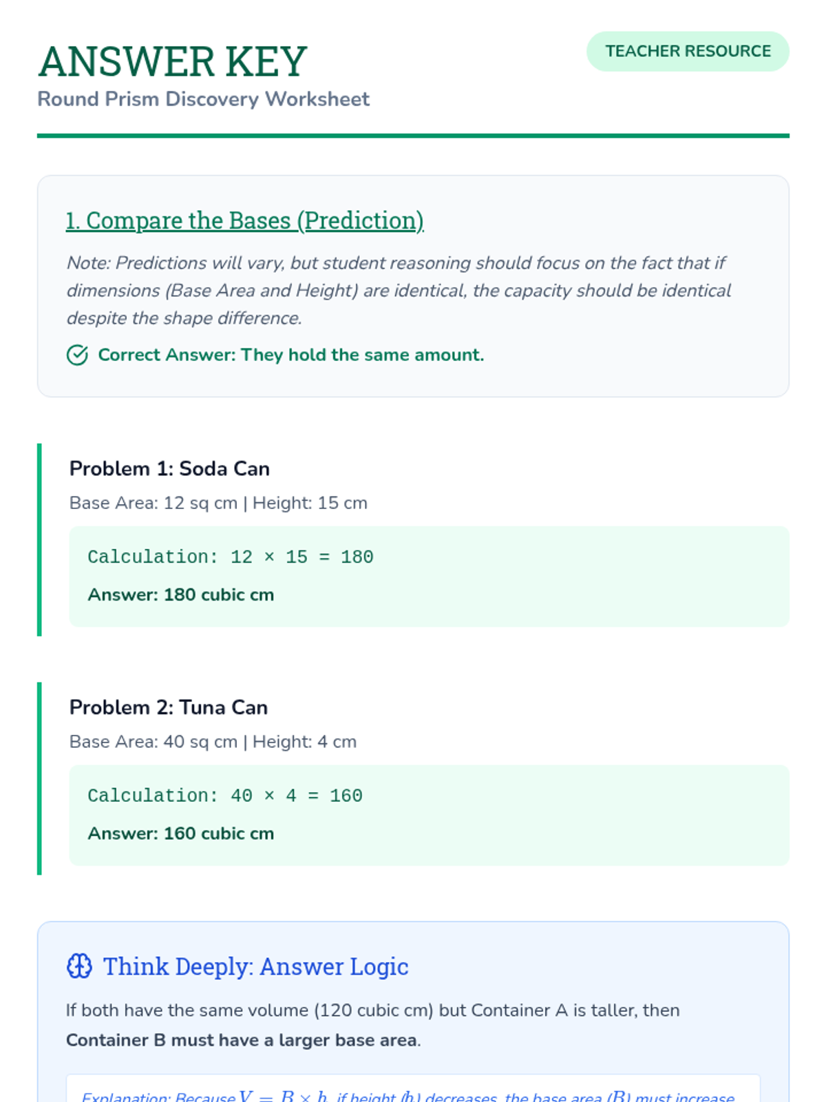The image size is (826, 1102).
Task: Open the Compare the Bases (Prediction) link
Action: click(244, 220)
